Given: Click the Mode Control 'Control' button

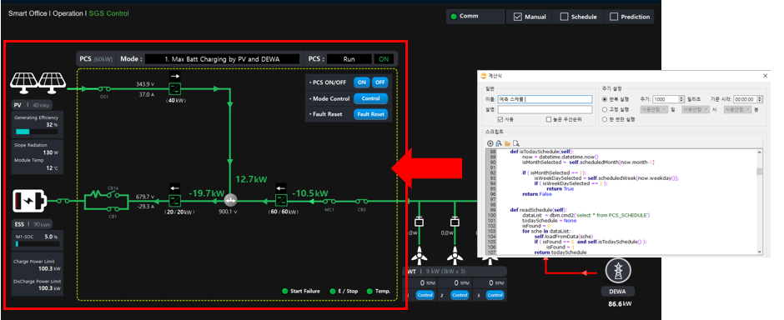Looking at the screenshot, I should (370, 98).
